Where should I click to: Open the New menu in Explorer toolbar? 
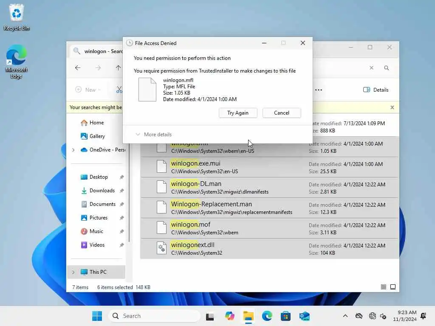tap(88, 90)
